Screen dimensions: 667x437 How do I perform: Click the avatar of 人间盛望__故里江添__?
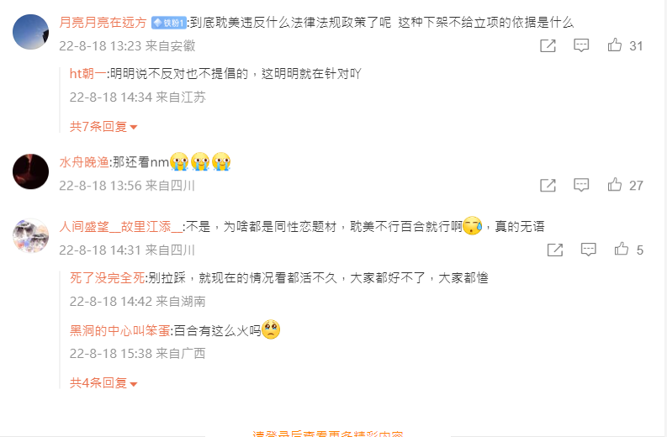pyautogui.click(x=30, y=236)
